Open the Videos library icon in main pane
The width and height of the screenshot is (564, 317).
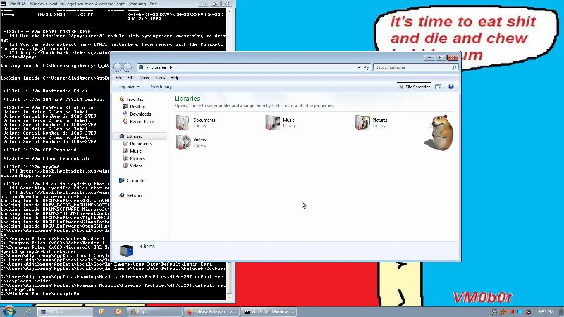tap(183, 142)
